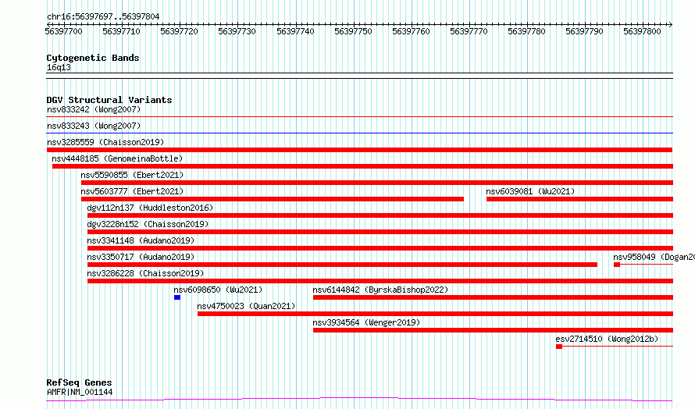The image size is (695, 409).
Task: Click ruler position 56397760
Action: [x=411, y=31]
